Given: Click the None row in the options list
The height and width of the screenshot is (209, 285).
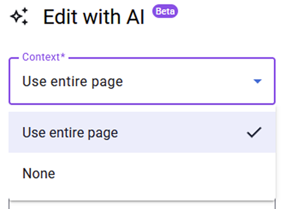Looking at the screenshot, I should click(141, 173).
